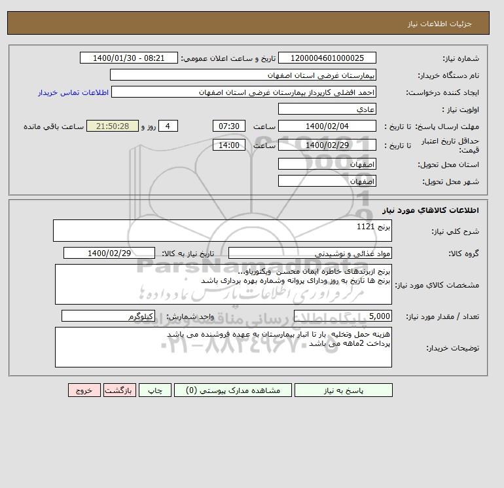Click label حداقل تاریخ اعتبار قیمت
This screenshot has width=504, height=488.
450,145
